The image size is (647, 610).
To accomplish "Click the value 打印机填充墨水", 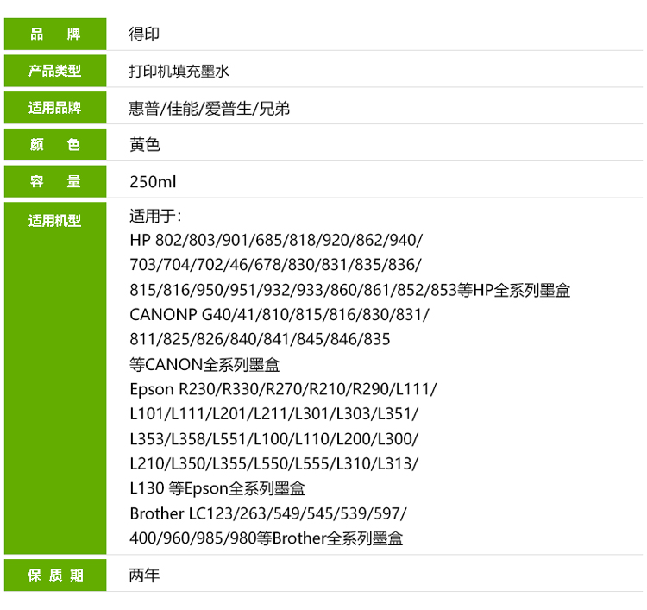I will [x=179, y=71].
